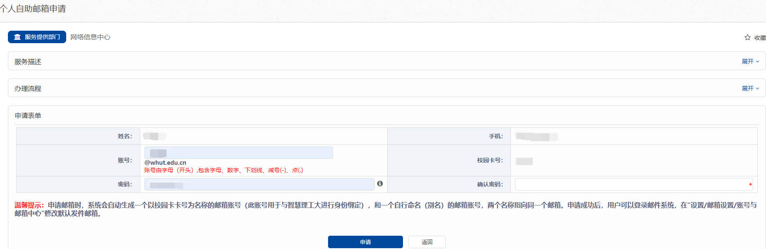The image size is (766, 249).
Task: Click the @whut.edu.cn domain suffix text
Action: (x=165, y=163)
